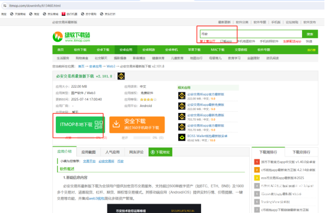Viewport: 325px width, 213px height.
Task: Open 首页 in green navigation bar
Action: pos(61,50)
